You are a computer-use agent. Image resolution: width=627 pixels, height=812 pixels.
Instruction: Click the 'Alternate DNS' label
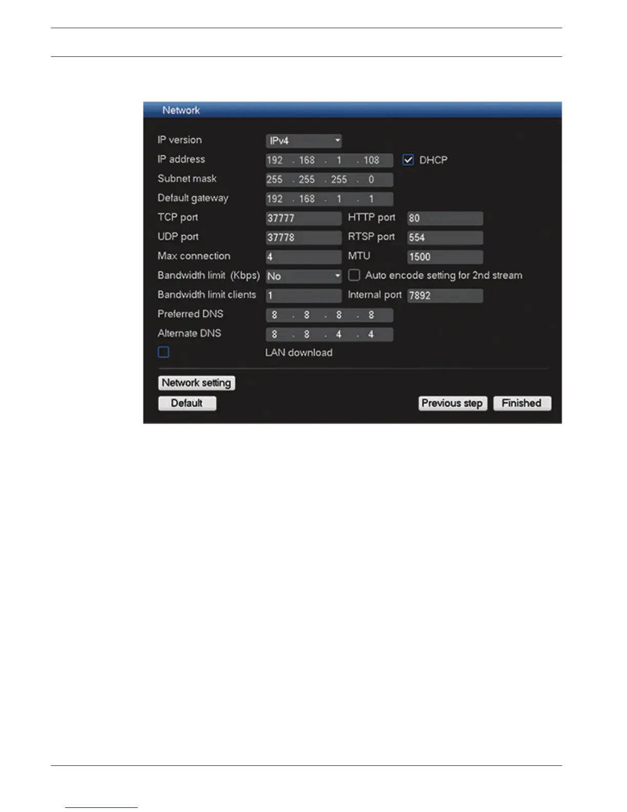190,333
